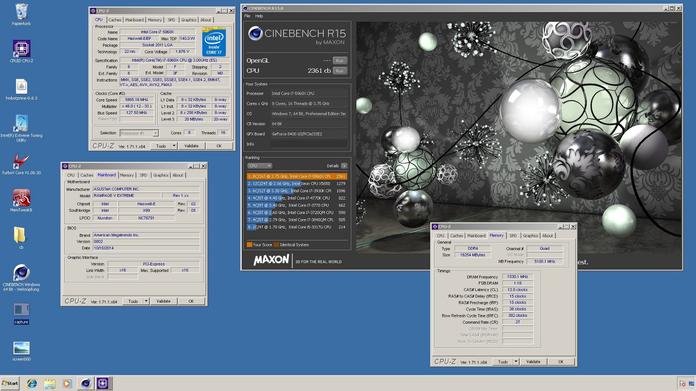This screenshot has width=696, height=391.
Task: Select the CPUID CPU-Z desktop shortcut
Action: tap(21, 51)
